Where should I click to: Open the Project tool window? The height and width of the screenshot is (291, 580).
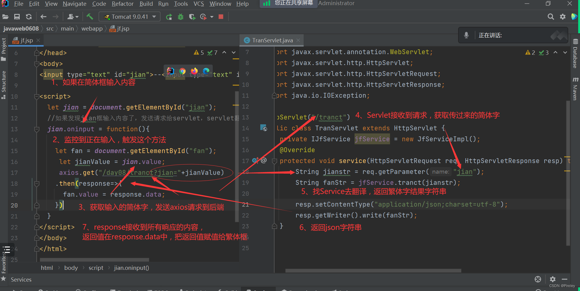click(x=4, y=49)
